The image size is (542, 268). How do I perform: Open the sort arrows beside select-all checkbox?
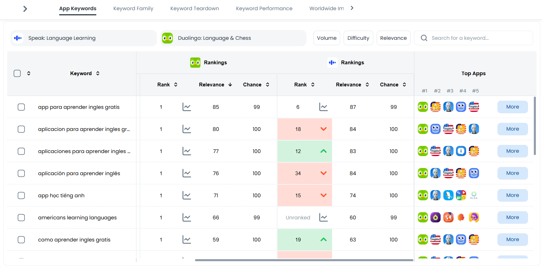[29, 73]
